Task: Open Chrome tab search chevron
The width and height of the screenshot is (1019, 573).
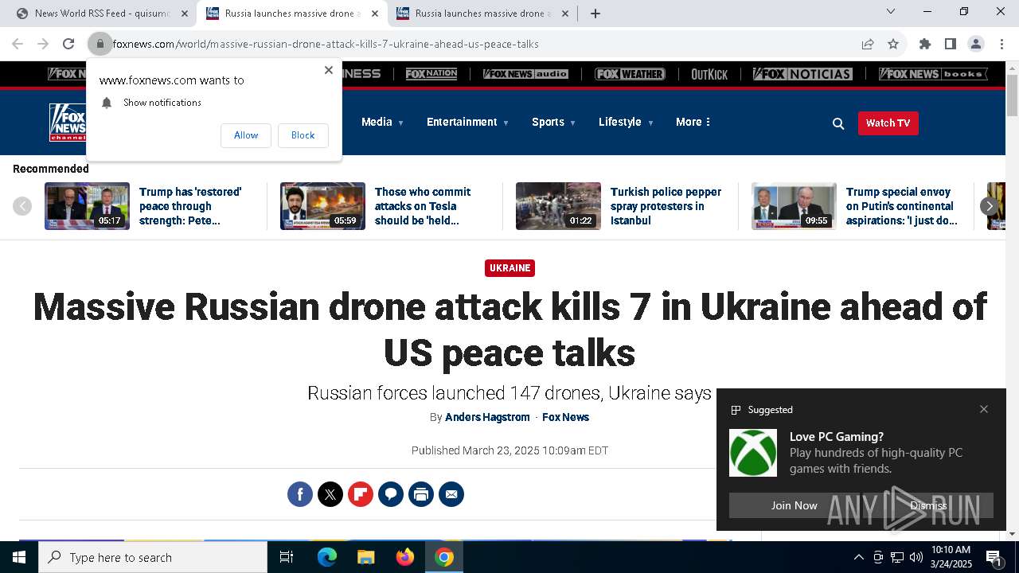Action: point(891,11)
